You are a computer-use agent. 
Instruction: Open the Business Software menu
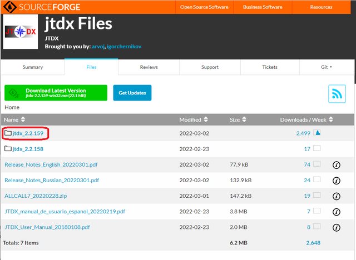pos(263,7)
